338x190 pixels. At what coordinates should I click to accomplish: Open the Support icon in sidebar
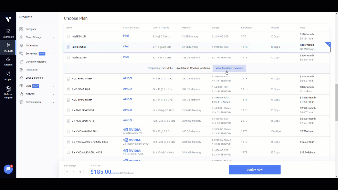click(x=8, y=74)
